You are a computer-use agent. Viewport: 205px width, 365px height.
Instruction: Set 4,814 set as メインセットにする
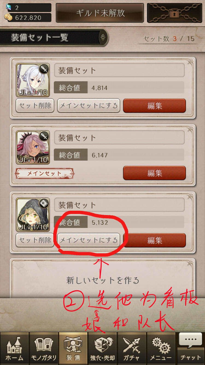(89, 106)
